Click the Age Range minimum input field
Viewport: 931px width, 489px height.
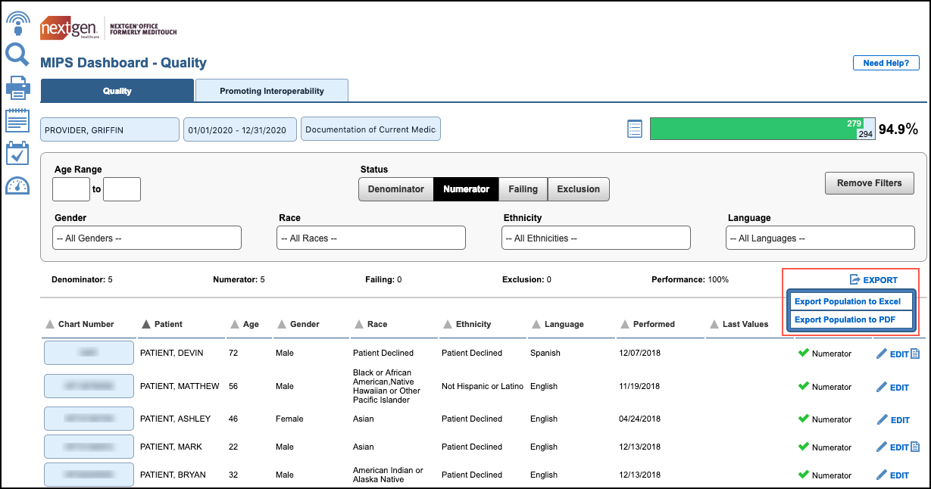(71, 189)
